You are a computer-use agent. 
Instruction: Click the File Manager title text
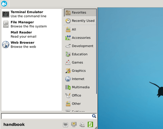pos(22,22)
